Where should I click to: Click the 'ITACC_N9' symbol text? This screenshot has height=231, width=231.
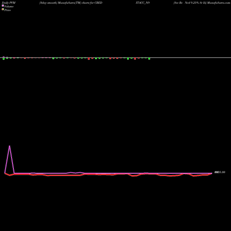[x=143, y=3]
